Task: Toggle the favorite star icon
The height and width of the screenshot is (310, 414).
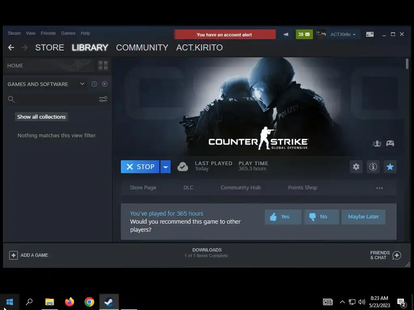Action: click(390, 167)
